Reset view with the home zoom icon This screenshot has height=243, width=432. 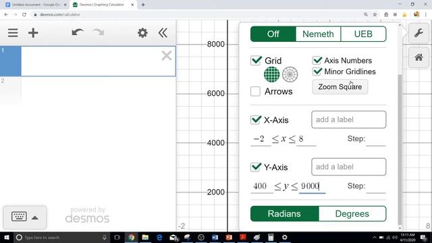tap(418, 57)
